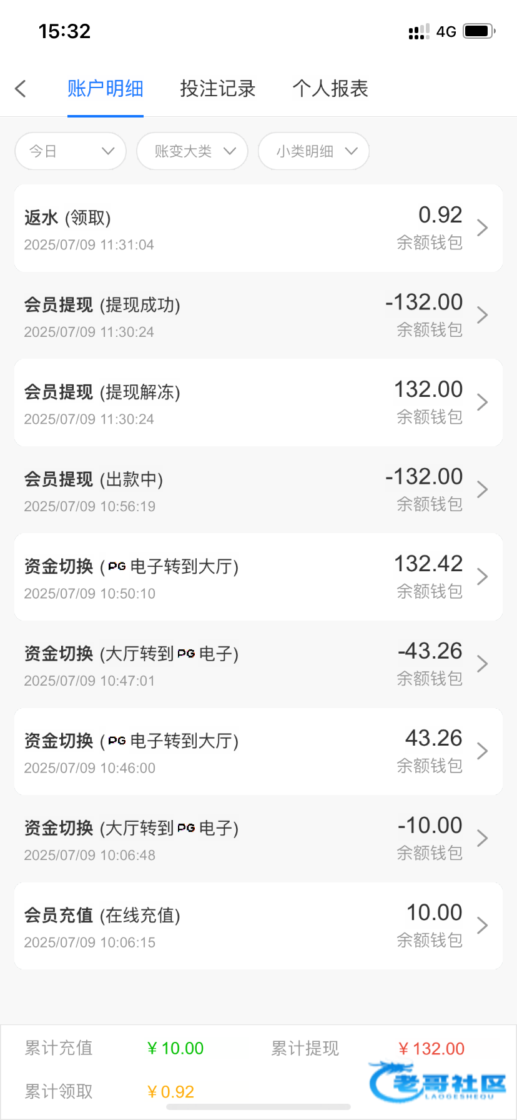Tap the 老哥社区 logo watermark

click(x=438, y=1082)
